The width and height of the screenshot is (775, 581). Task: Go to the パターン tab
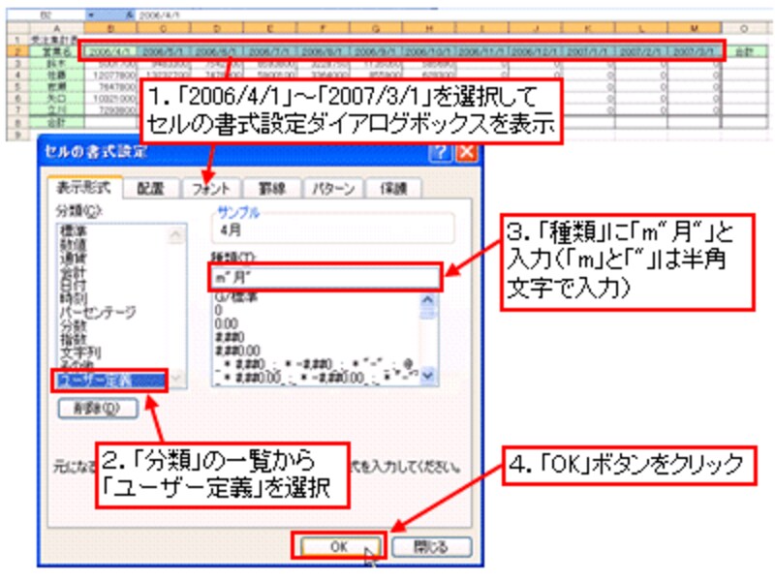click(x=333, y=189)
